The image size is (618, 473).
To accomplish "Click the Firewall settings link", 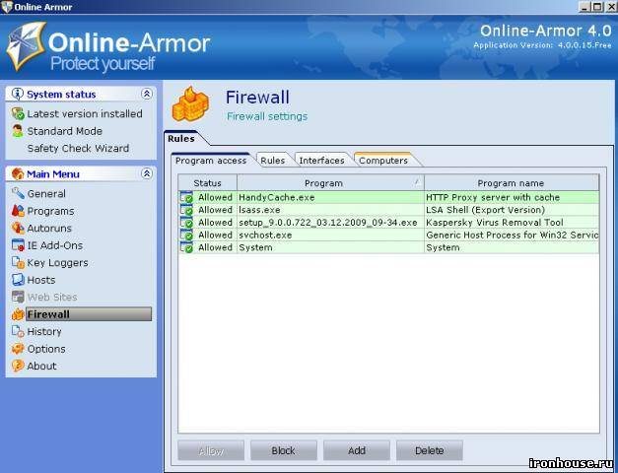I will 267,116.
